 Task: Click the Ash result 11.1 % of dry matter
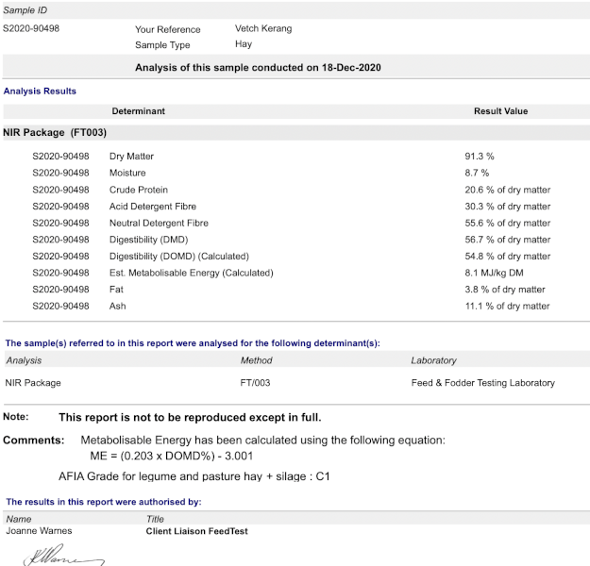tap(507, 306)
